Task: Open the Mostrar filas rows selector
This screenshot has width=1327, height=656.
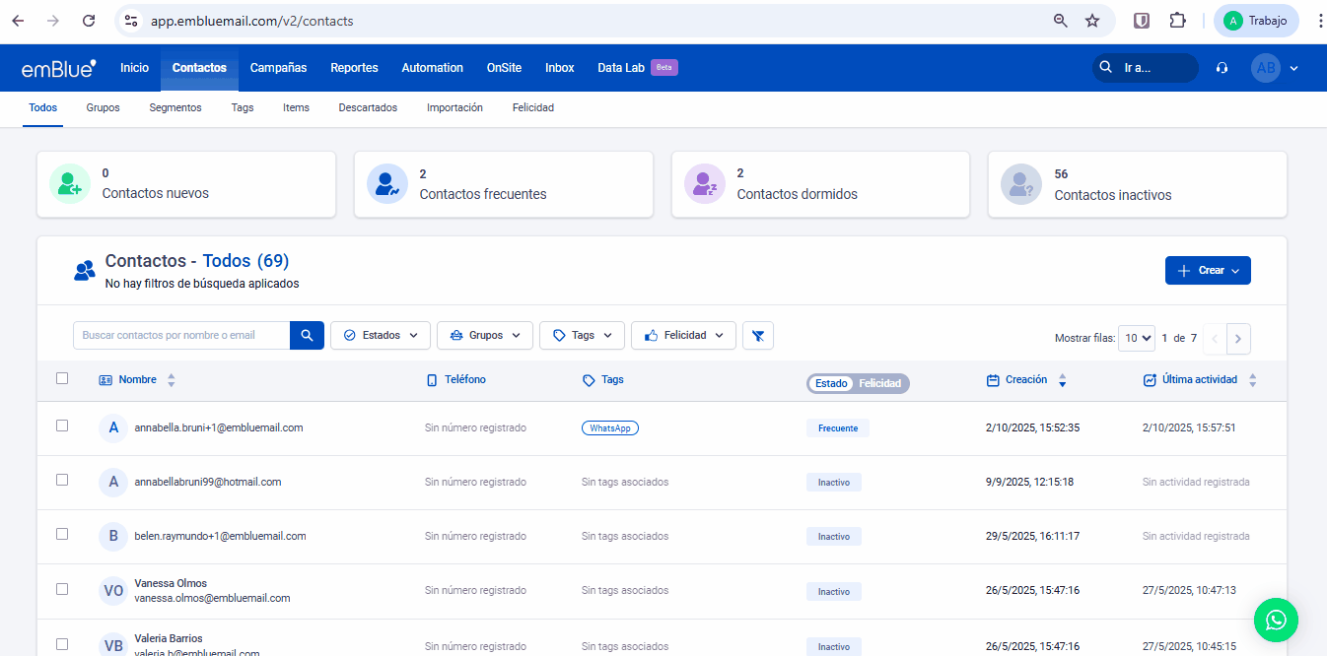Action: point(1136,338)
